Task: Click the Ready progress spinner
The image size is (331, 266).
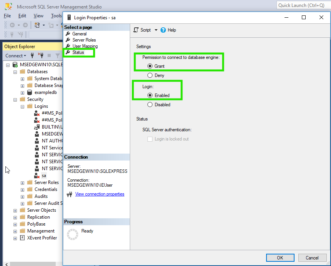Action: pos(72,234)
